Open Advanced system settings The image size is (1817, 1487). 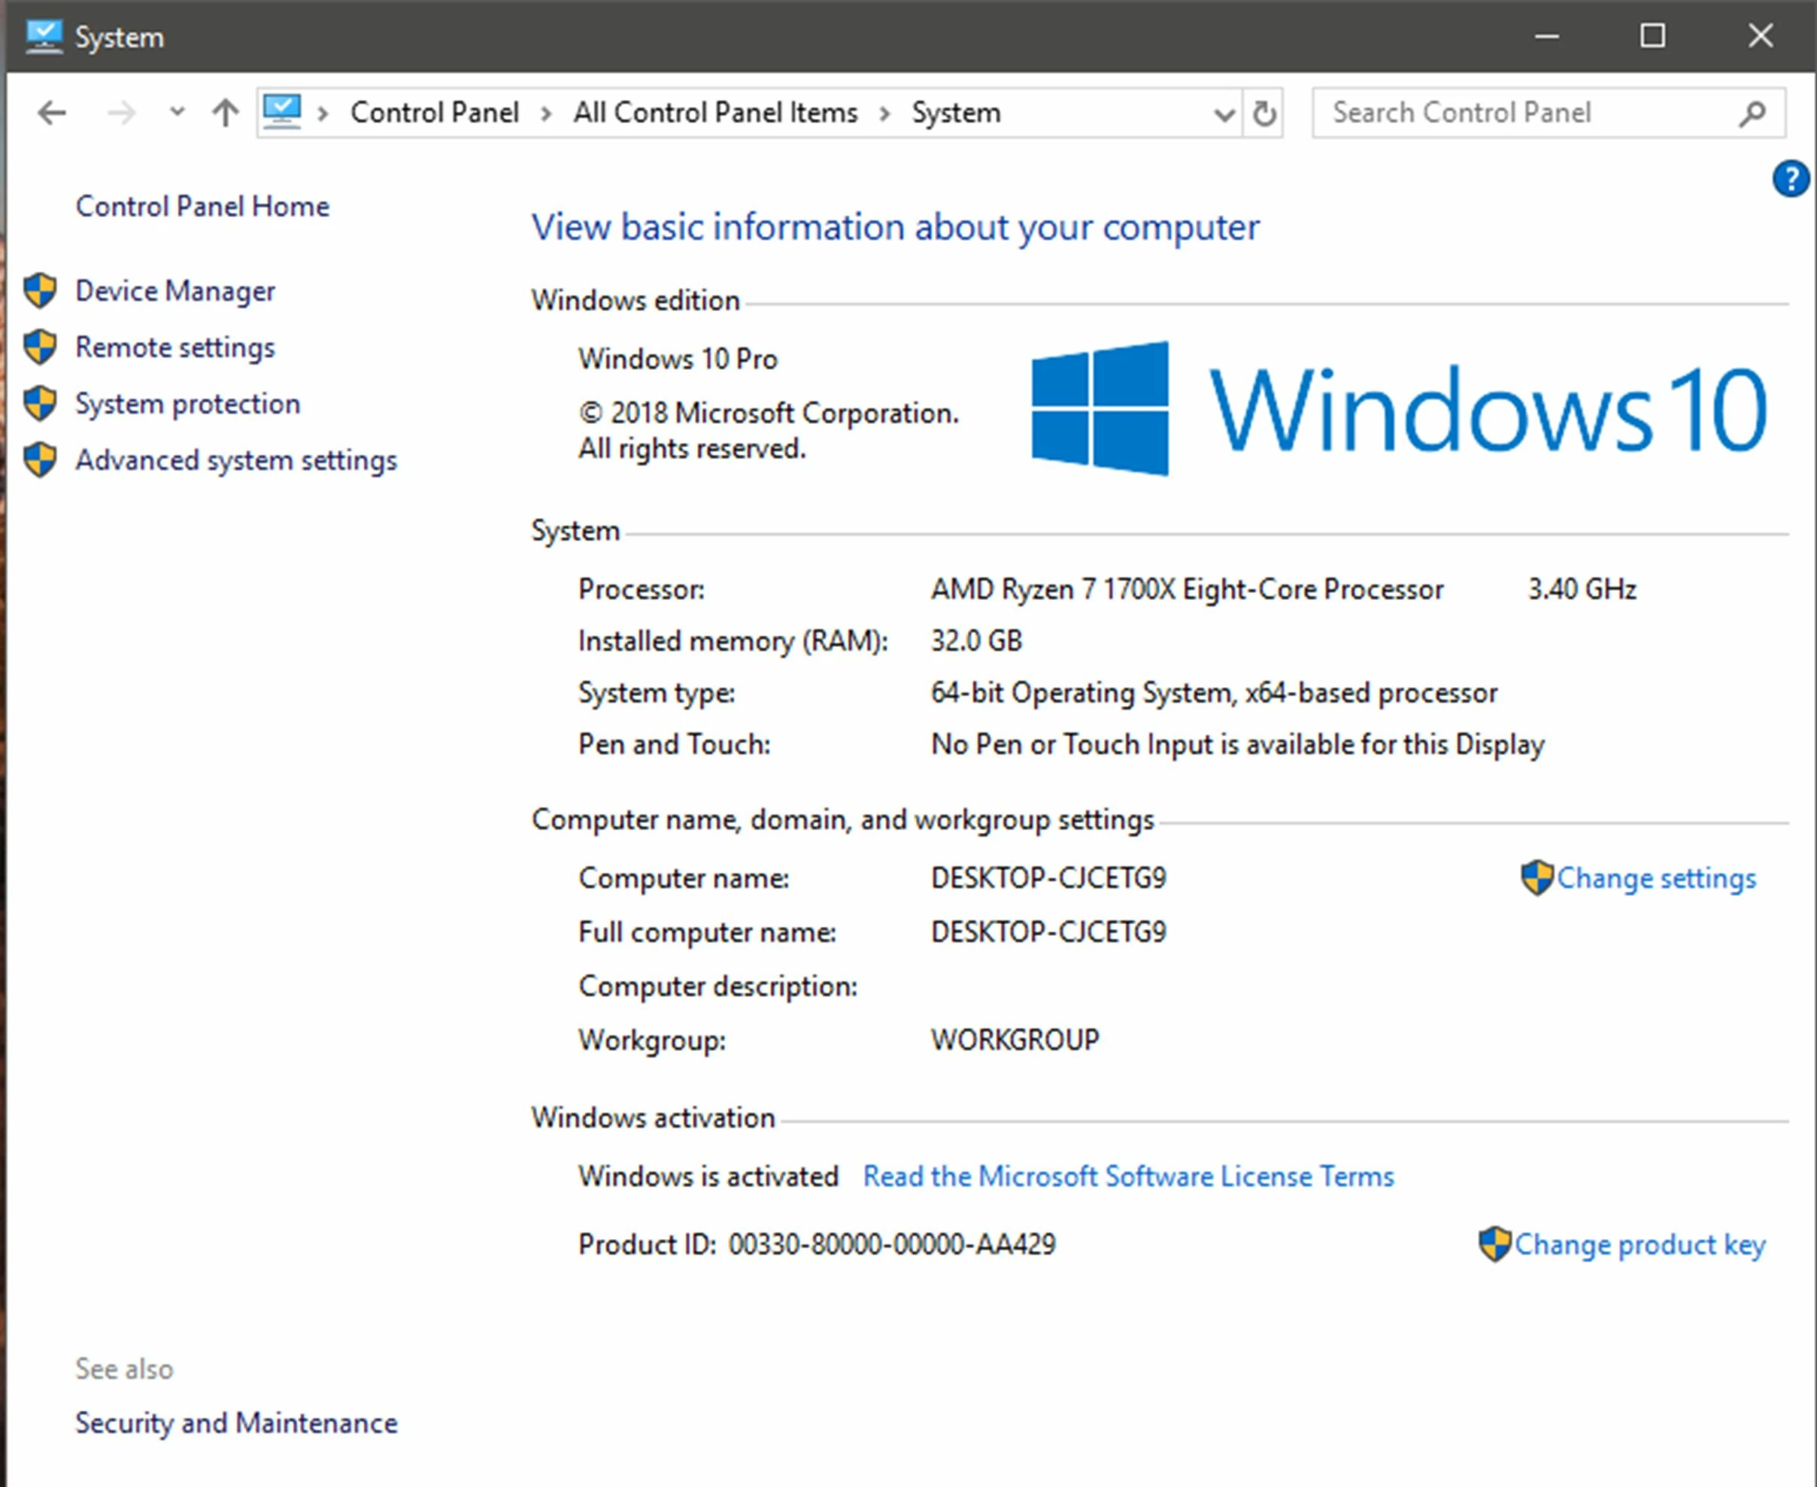click(x=235, y=460)
